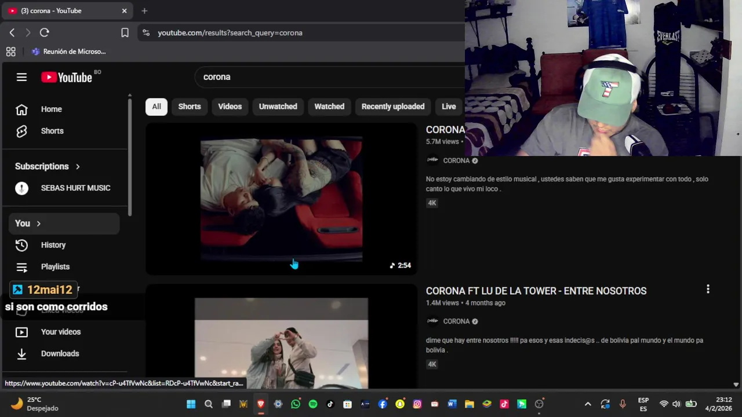The image size is (742, 417).
Task: Select the All filter chip
Action: [x=157, y=107]
